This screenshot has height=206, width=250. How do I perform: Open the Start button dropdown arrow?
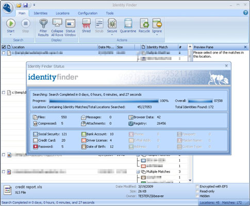click(11, 35)
